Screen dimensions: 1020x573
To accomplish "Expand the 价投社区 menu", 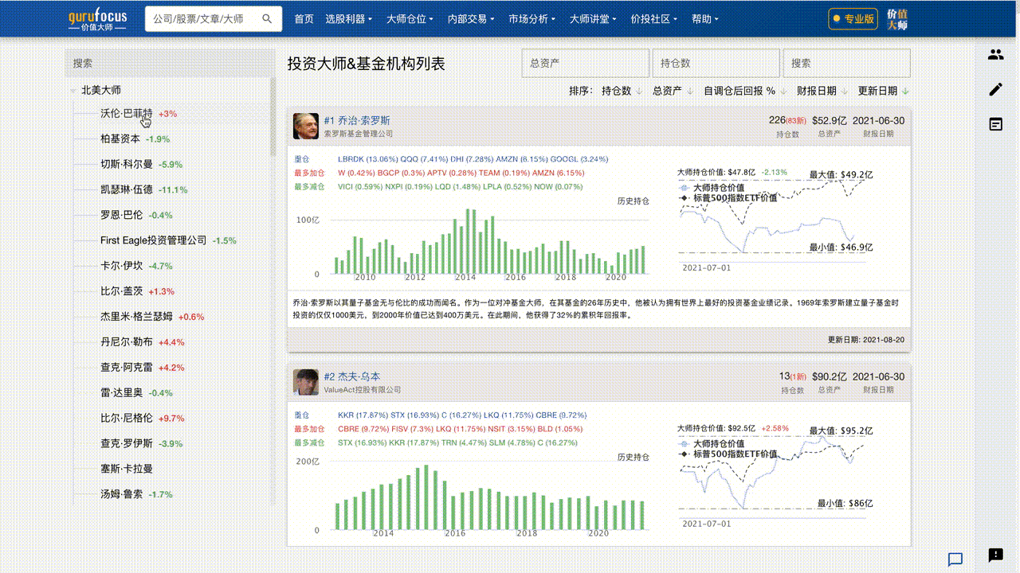I will (655, 19).
